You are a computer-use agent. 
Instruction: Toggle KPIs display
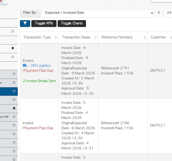[x=44, y=23]
